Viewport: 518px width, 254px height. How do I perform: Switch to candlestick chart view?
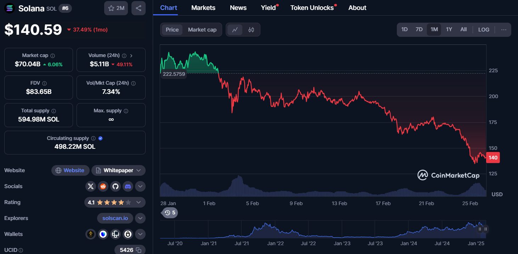251,30
